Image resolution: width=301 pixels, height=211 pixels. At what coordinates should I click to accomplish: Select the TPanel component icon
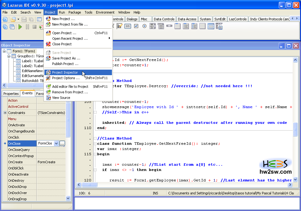point(203,26)
